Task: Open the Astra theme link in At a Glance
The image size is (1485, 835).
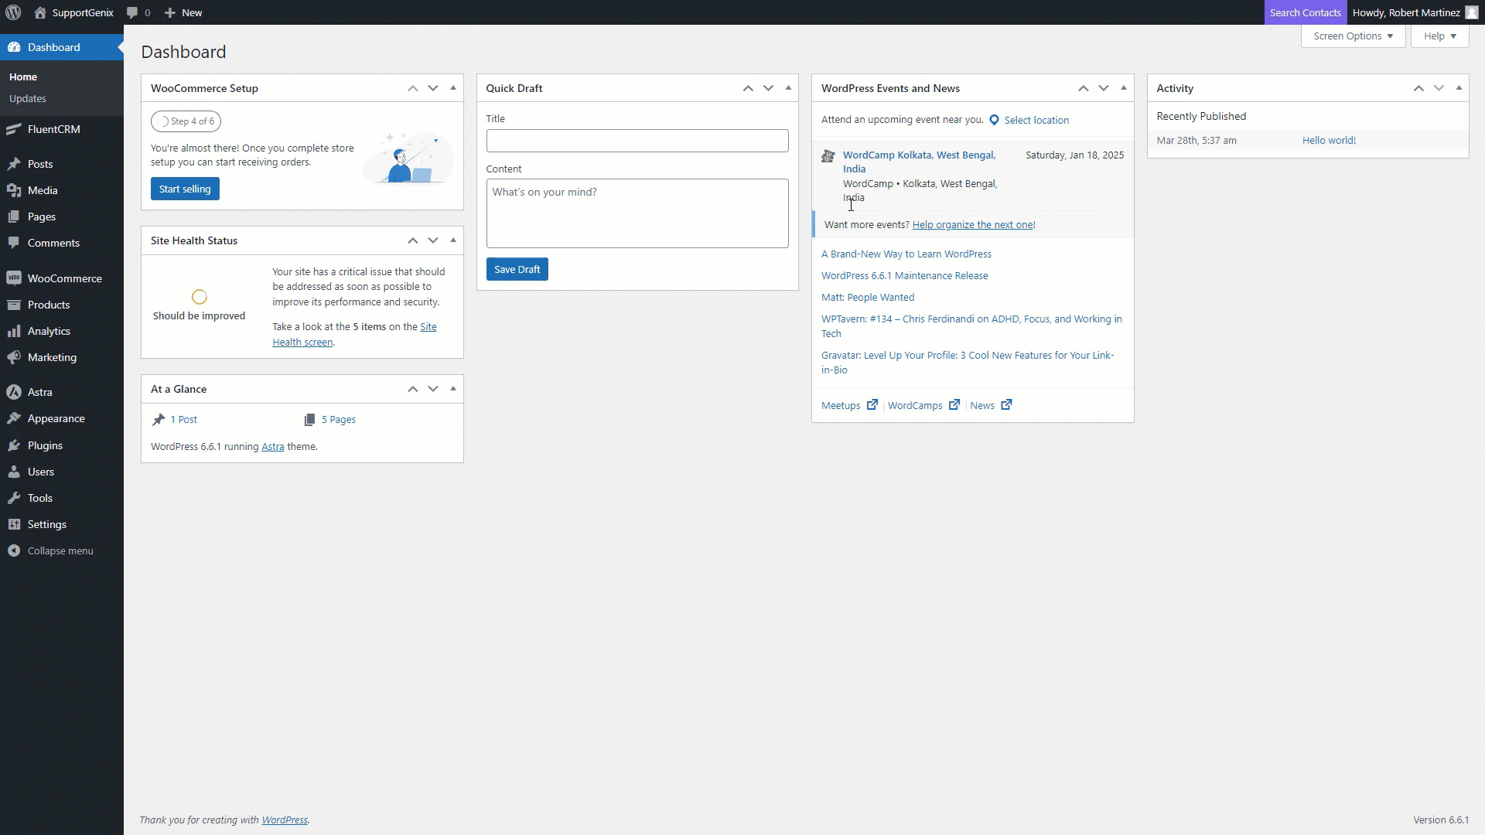Action: click(x=273, y=446)
